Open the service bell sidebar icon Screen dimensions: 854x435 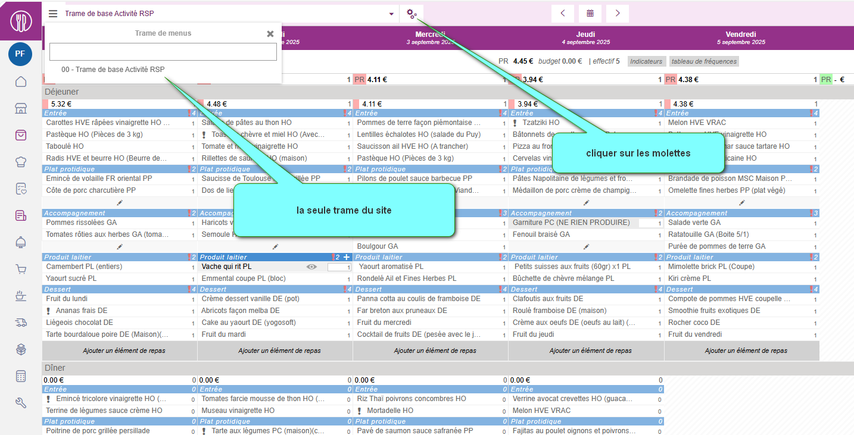pos(21,242)
